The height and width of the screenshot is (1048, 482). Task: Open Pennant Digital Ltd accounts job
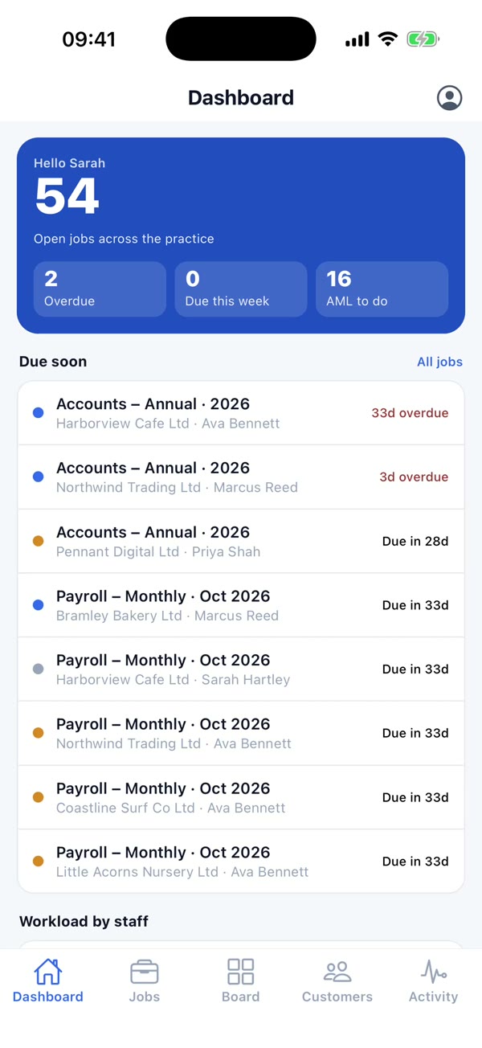(x=241, y=542)
